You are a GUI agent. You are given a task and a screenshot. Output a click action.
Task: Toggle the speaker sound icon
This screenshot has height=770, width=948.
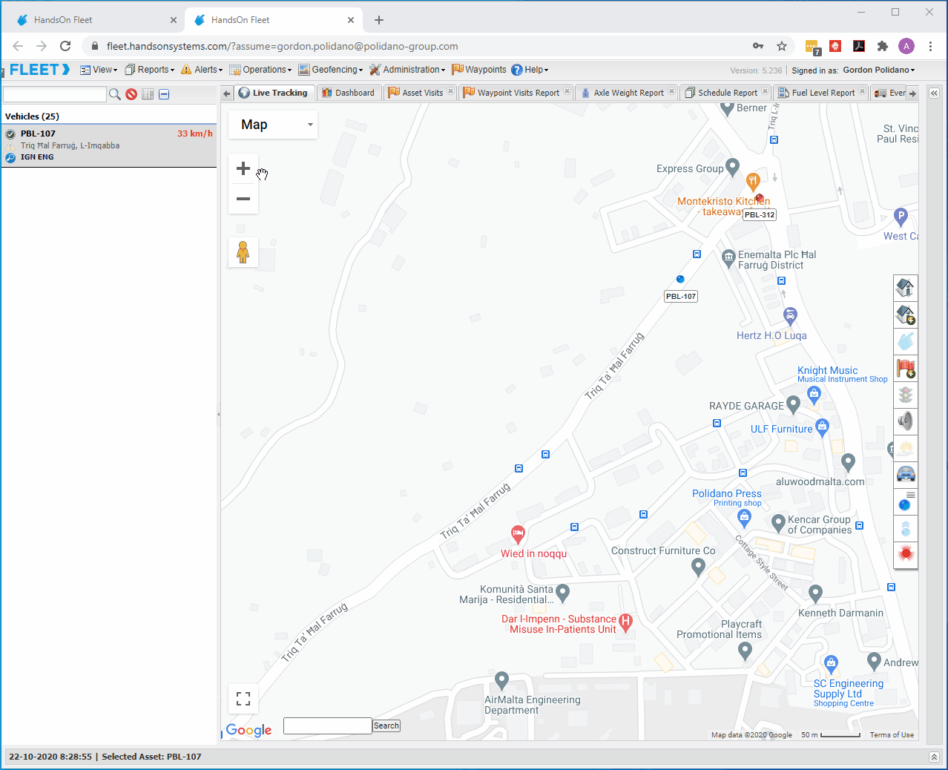[906, 421]
